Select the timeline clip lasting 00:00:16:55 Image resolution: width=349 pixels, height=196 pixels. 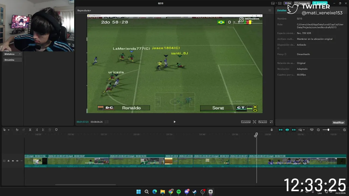point(137,161)
